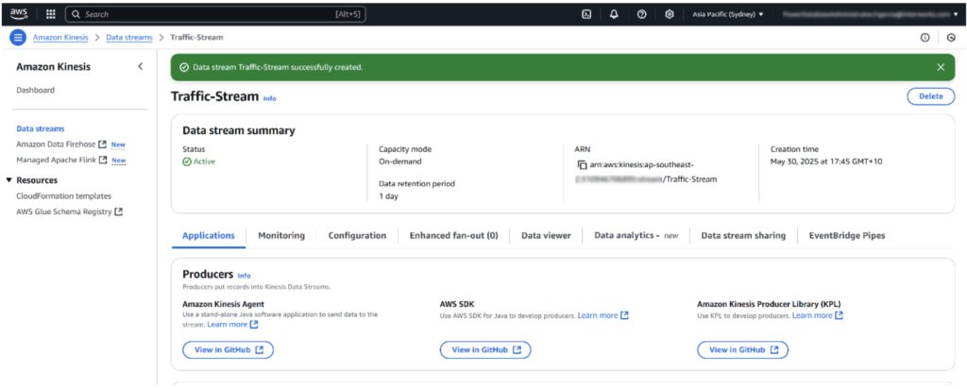Click the Delete button
This screenshot has width=967, height=389.
point(930,96)
